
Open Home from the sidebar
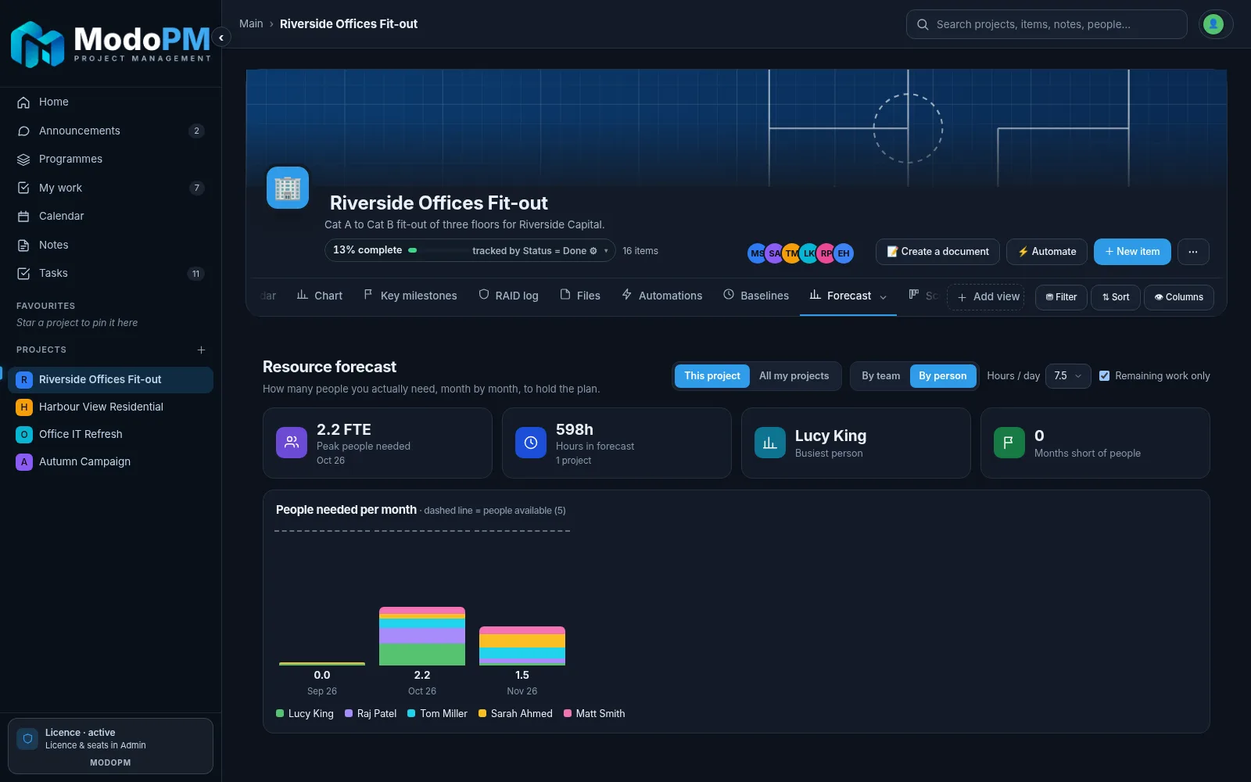(110, 102)
